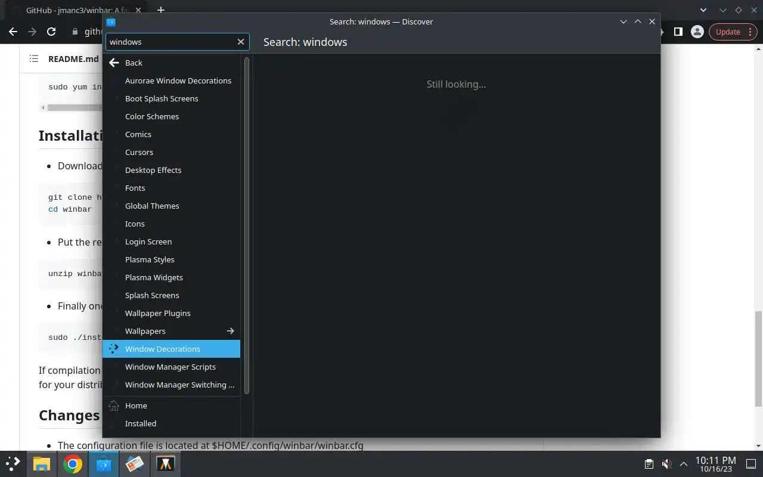Image resolution: width=763 pixels, height=477 pixels.
Task: Open README outline list icon on GitHub
Action: coord(34,58)
